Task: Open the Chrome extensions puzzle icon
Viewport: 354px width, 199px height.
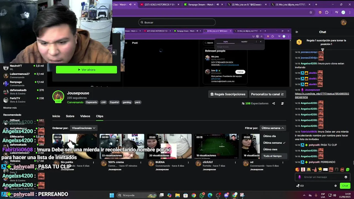Action: [x=327, y=12]
